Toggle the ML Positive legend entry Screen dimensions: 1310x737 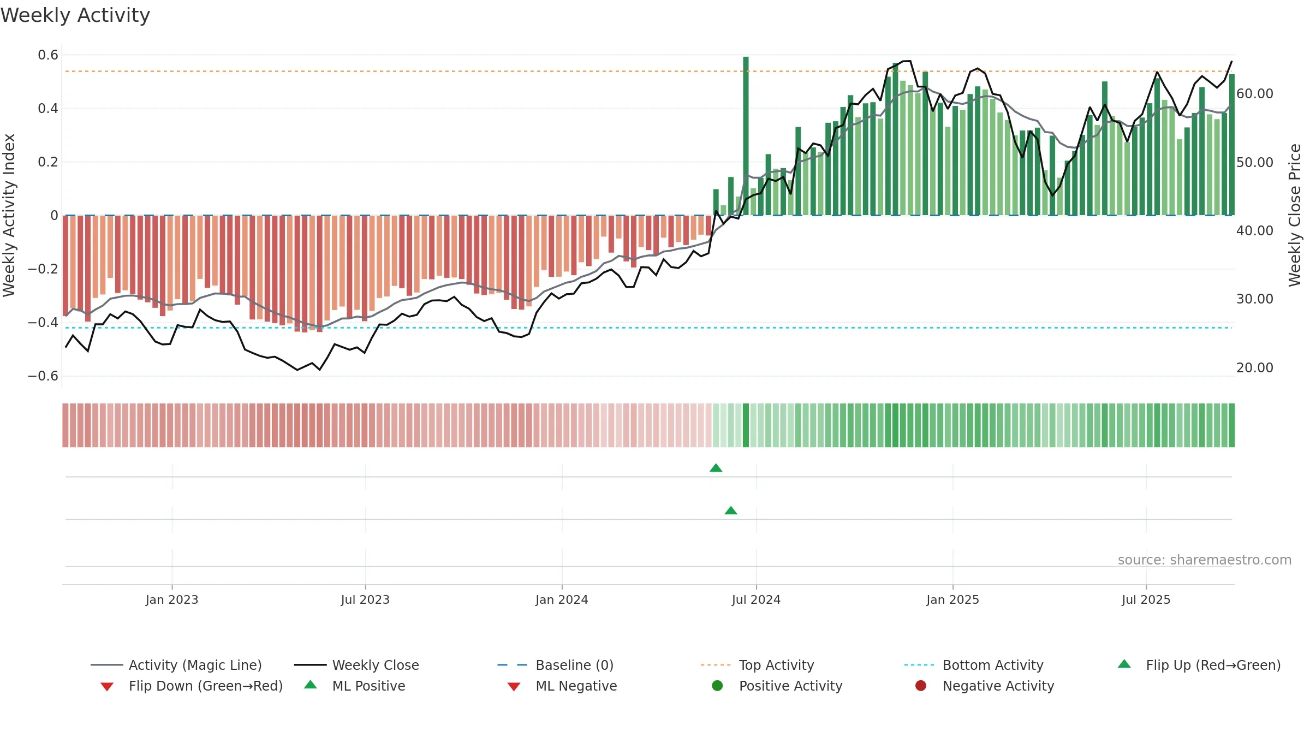[x=355, y=686]
